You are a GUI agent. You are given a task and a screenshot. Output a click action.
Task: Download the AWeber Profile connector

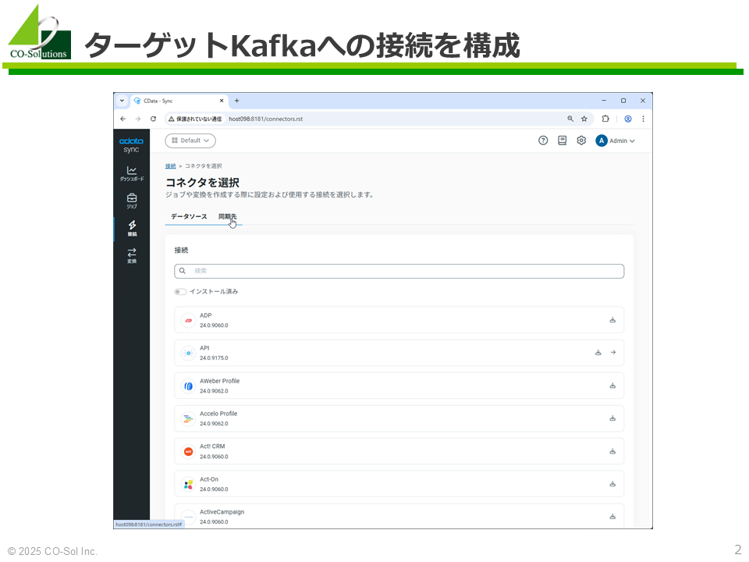point(612,385)
